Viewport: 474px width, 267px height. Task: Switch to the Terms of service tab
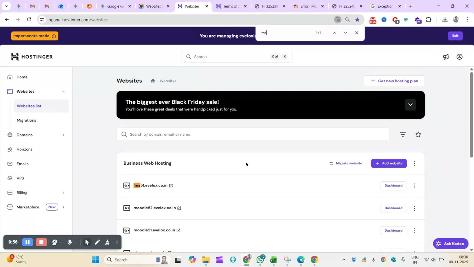(x=231, y=6)
